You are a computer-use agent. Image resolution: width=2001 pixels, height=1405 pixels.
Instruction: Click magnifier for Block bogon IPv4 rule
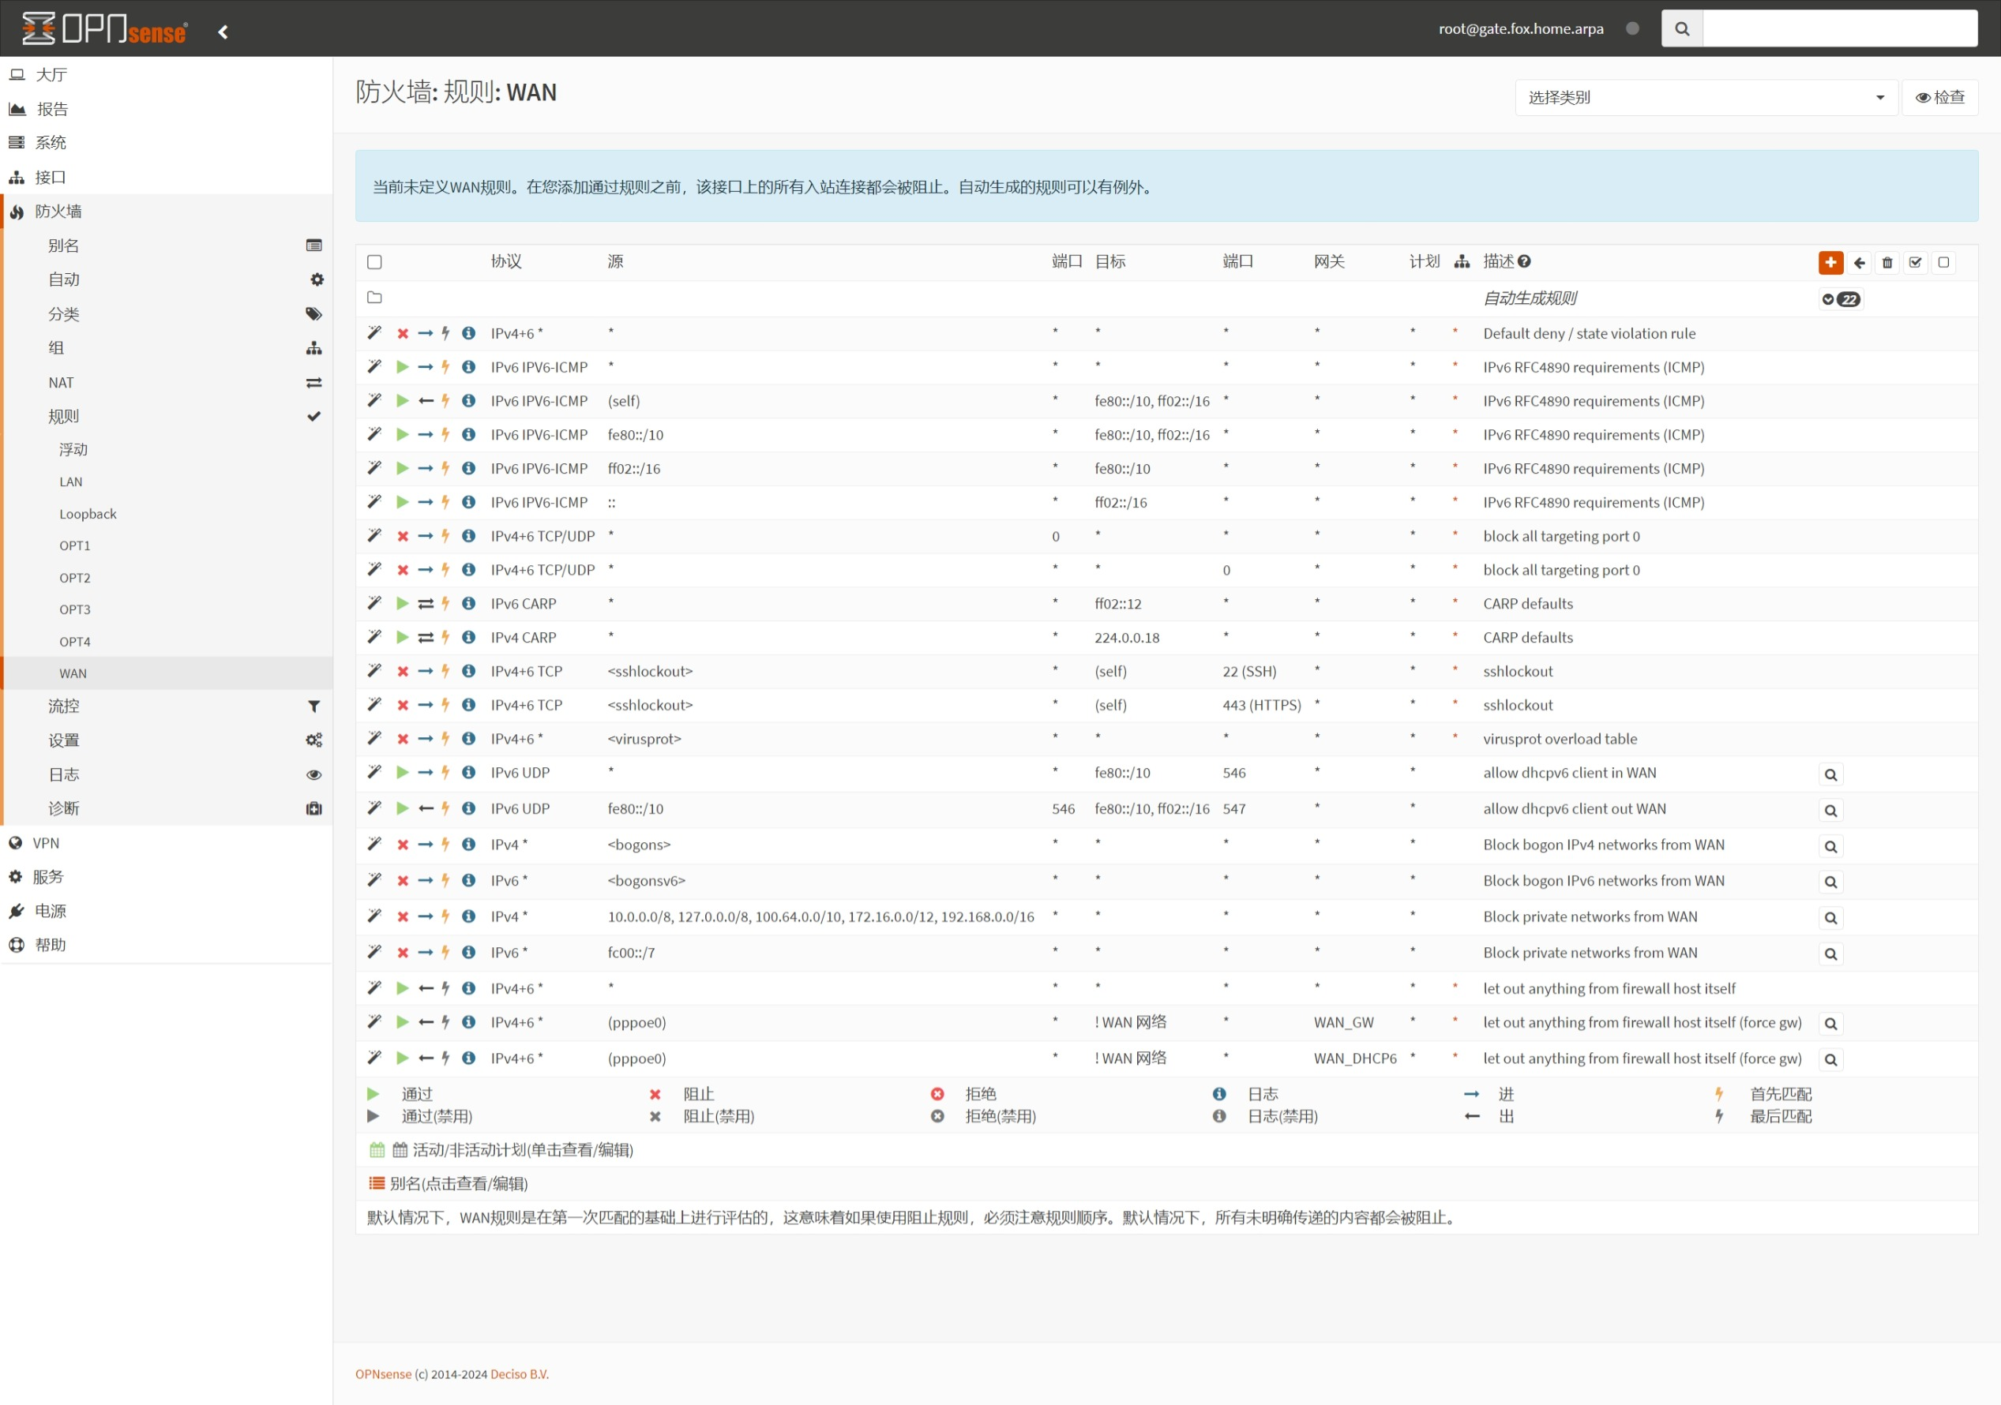pyautogui.click(x=1830, y=847)
